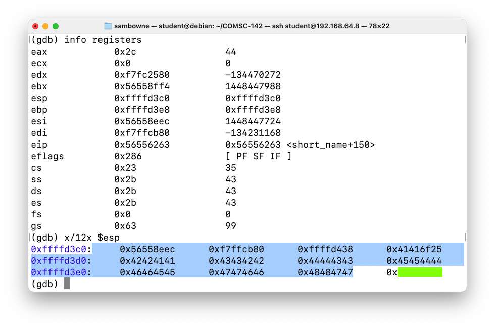Click cs register value 0x23
The width and height of the screenshot is (495, 329).
125,168
